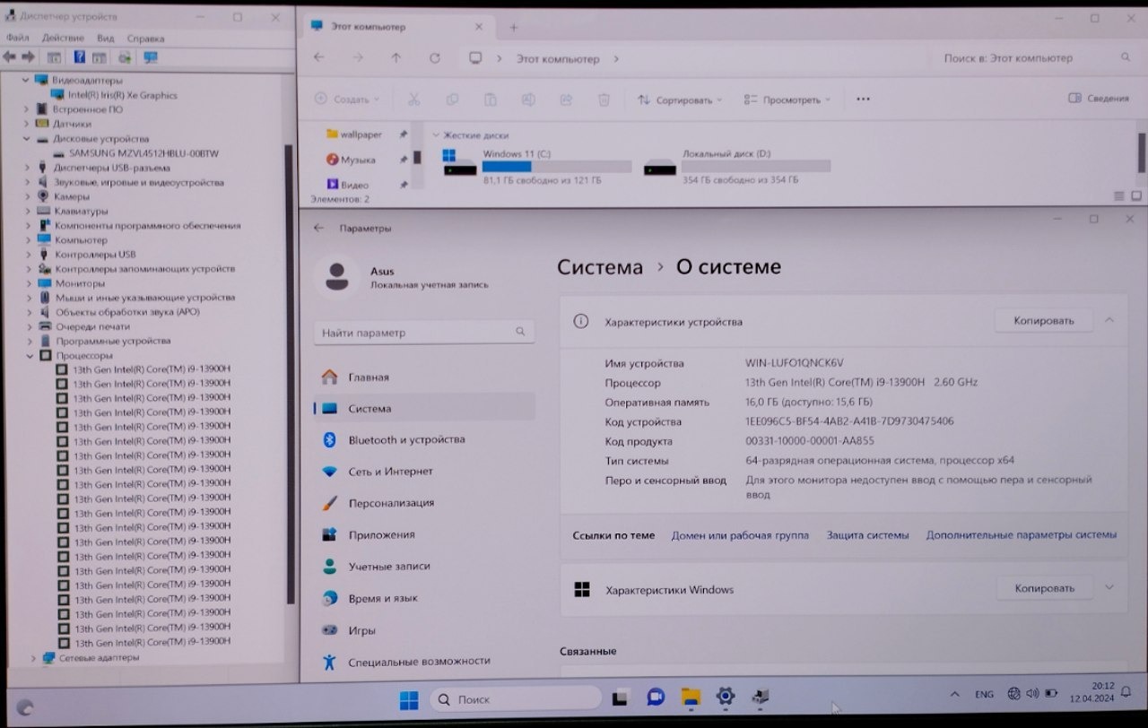
Task: Go back in the Settings window
Action: [x=318, y=229]
